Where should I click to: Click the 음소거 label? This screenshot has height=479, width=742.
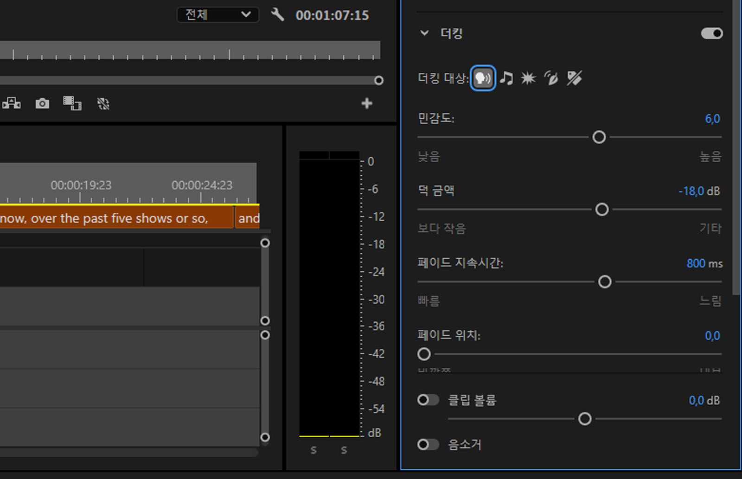(465, 445)
